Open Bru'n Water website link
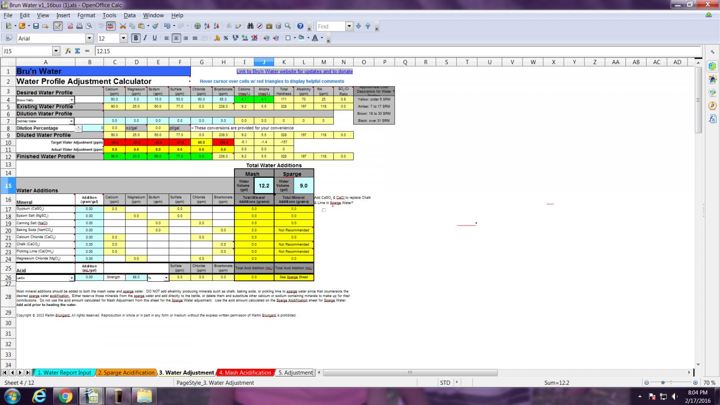The image size is (720, 405). pyautogui.click(x=295, y=71)
